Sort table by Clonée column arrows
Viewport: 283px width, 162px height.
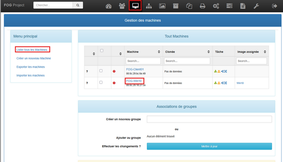coord(208,52)
